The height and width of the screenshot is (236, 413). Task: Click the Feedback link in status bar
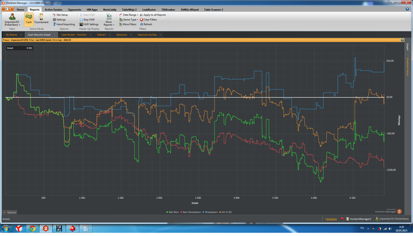click(x=331, y=219)
